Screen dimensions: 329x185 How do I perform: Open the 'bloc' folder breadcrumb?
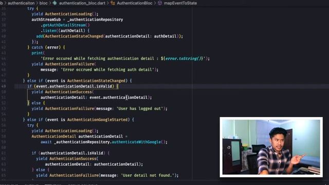coord(43,3)
